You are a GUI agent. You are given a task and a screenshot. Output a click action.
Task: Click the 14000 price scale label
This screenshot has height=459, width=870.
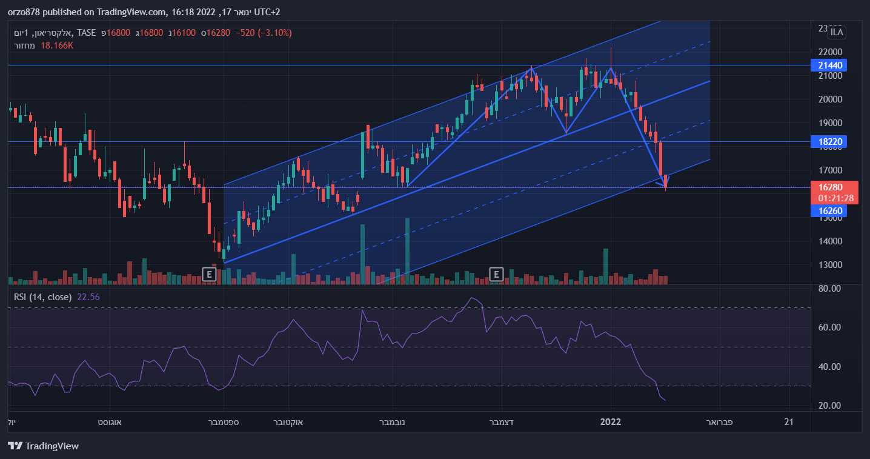click(x=829, y=241)
